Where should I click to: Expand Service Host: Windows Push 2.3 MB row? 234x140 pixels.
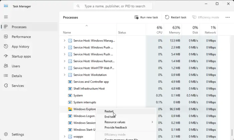[x=65, y=47]
